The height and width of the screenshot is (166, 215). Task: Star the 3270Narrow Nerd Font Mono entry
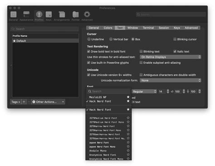click(128, 130)
